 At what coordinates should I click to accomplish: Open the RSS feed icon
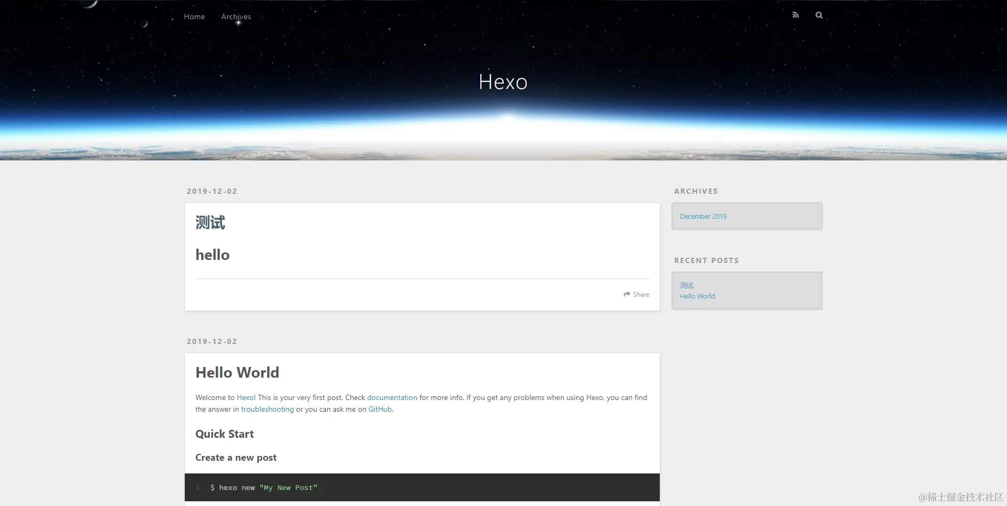pyautogui.click(x=795, y=15)
